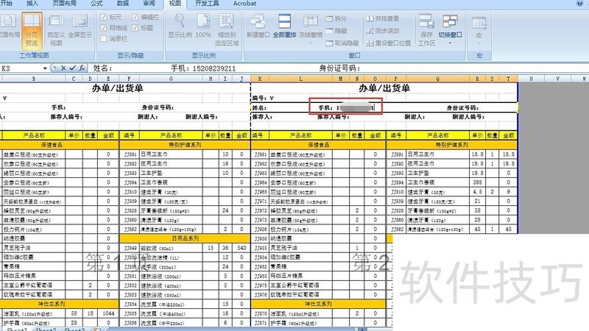Select column V header

[557, 79]
